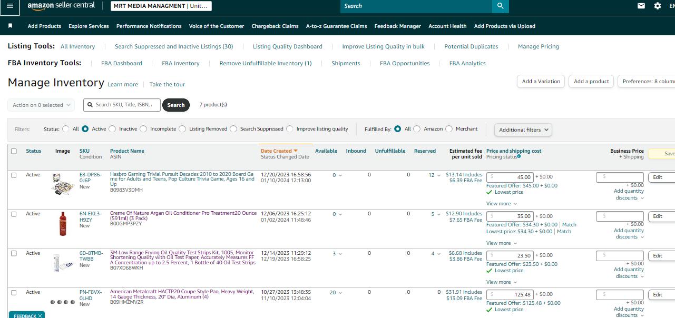Open Listing Quality Dashboard link

tap(288, 46)
